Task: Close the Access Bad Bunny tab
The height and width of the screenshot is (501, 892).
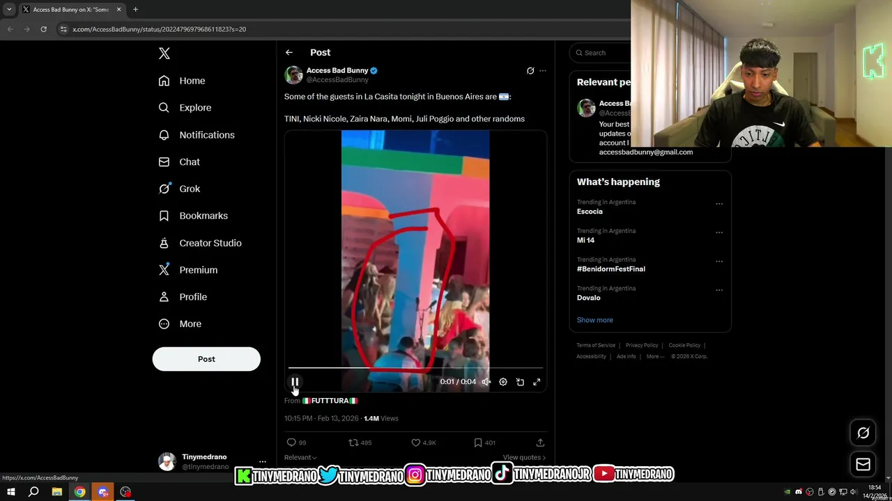Action: coord(118,10)
